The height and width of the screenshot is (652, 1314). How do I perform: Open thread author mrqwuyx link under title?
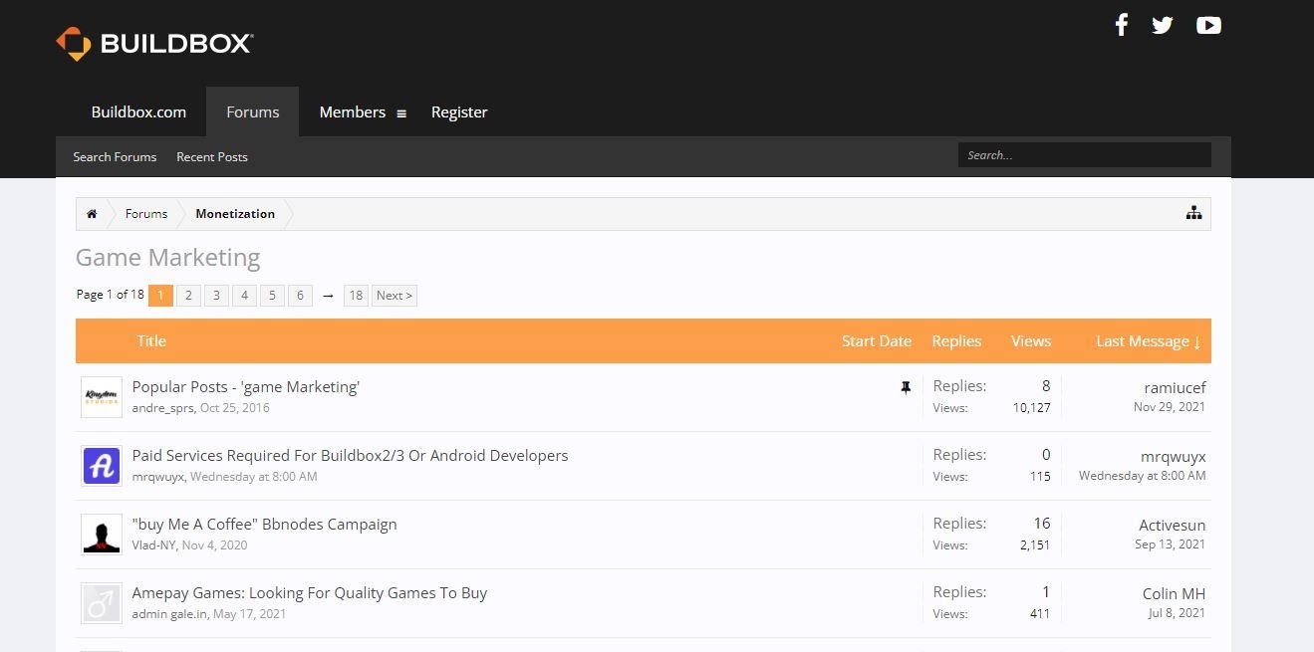click(157, 477)
